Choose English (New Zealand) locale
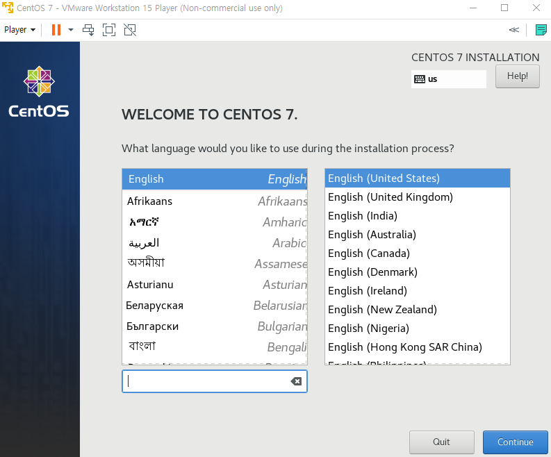This screenshot has height=457, width=551. pos(418,310)
